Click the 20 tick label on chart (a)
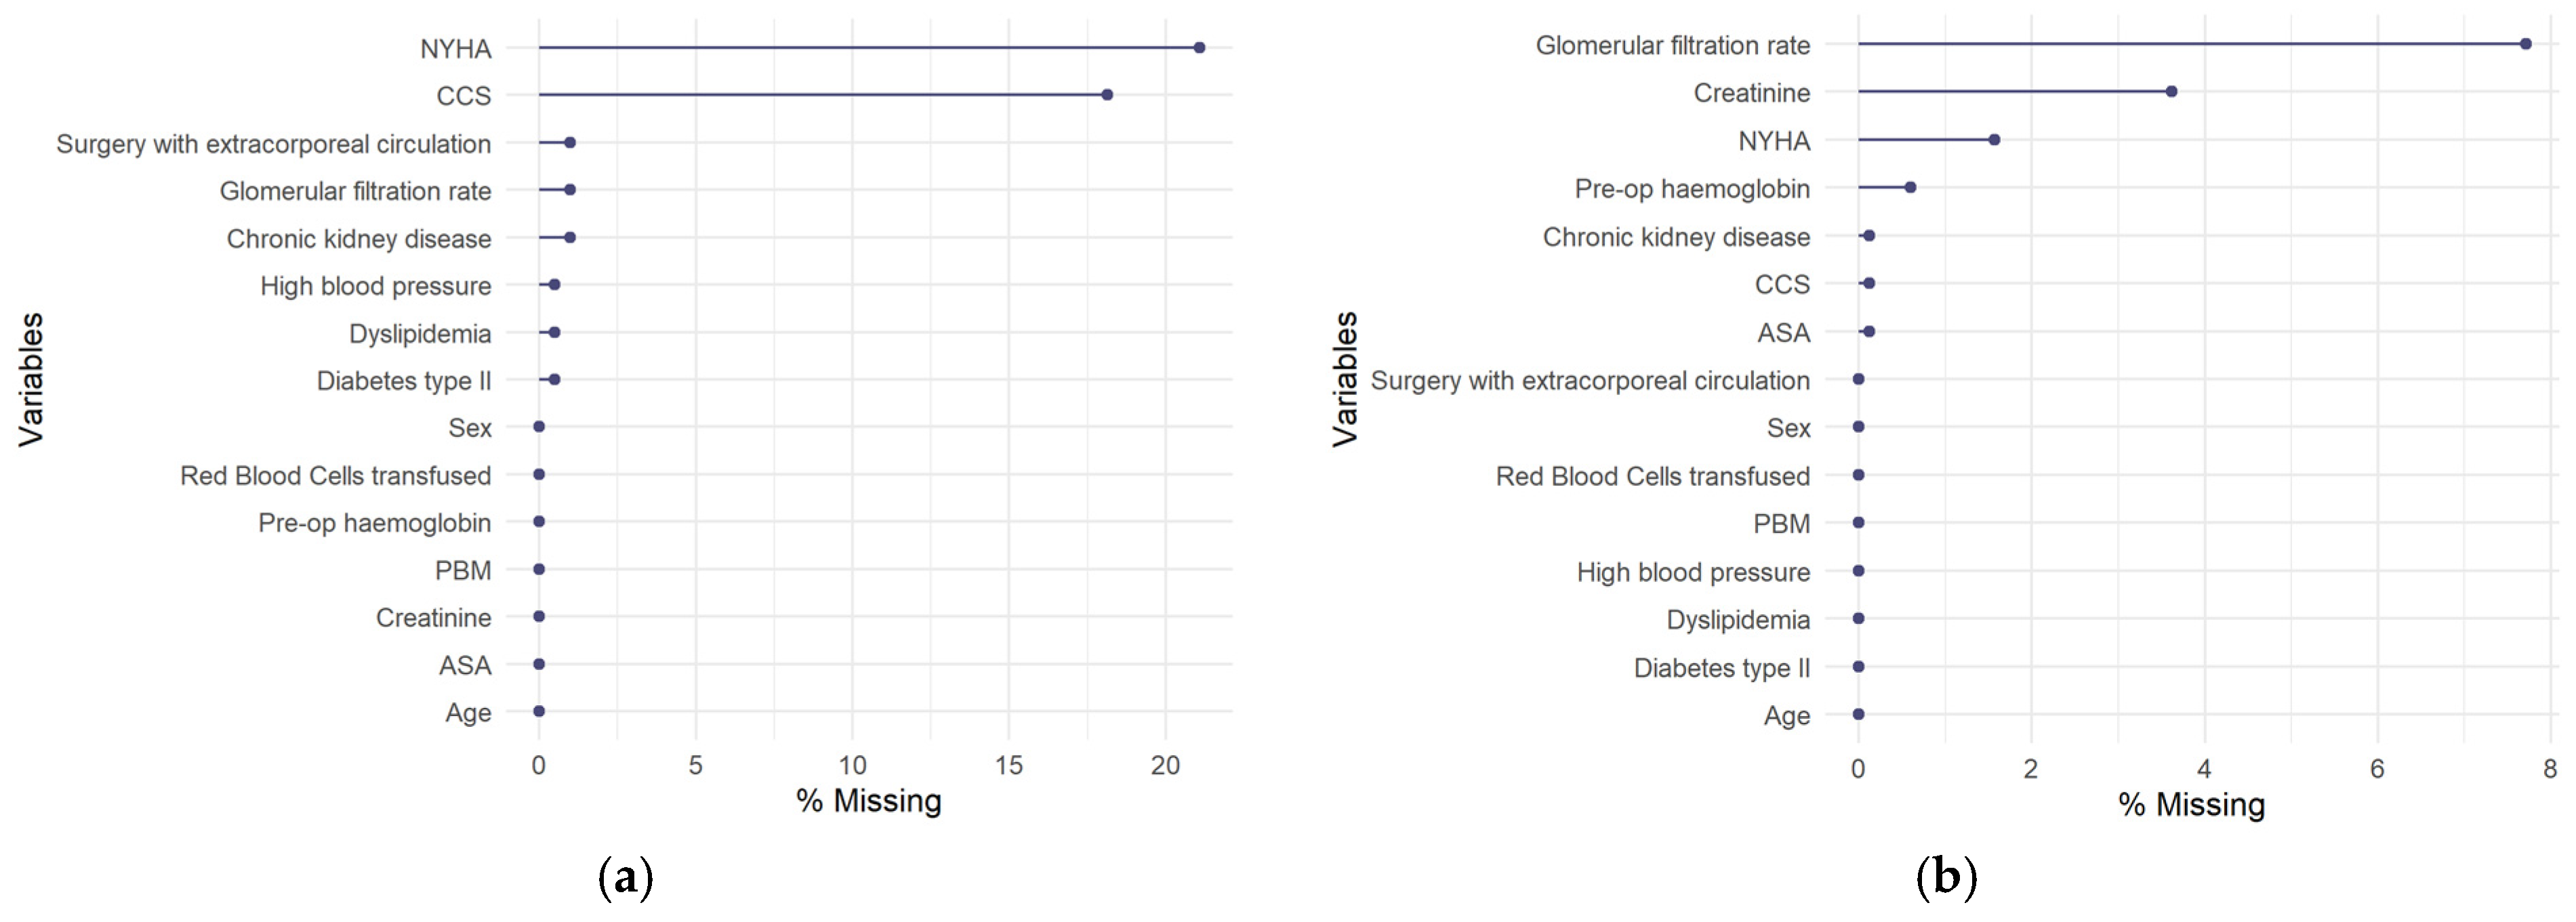Viewport: 2576px width, 922px height. [1165, 766]
